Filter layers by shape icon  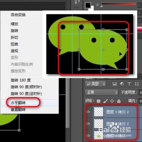tap(137, 84)
